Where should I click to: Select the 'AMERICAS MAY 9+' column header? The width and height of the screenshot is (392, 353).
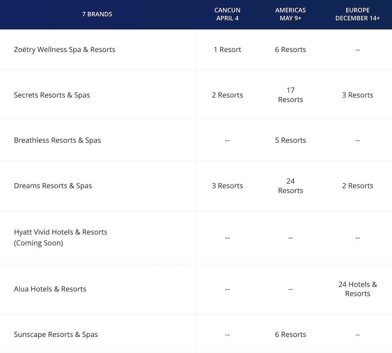click(290, 14)
